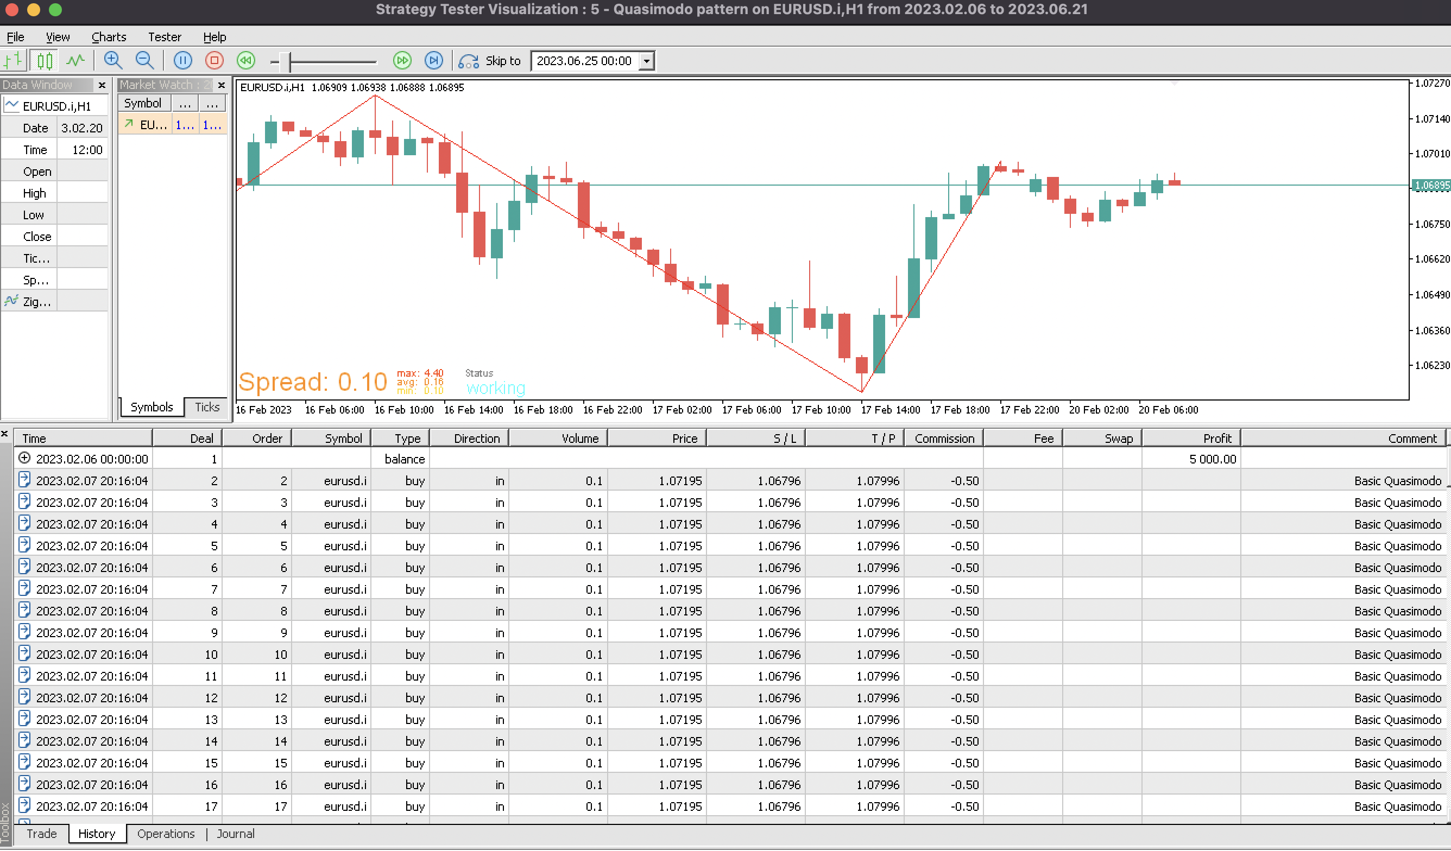
Task: Click the macOS yellow minimize button
Action: 33,9
